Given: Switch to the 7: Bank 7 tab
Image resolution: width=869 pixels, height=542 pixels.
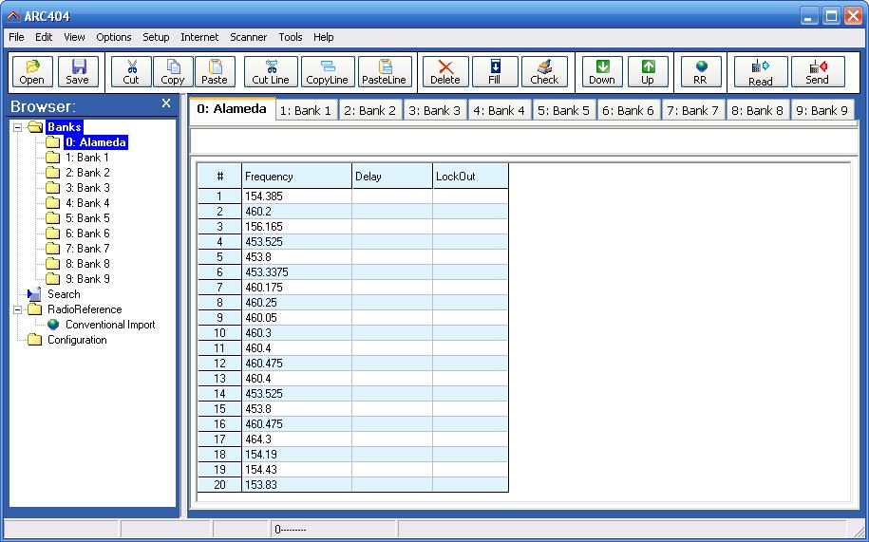Looking at the screenshot, I should point(692,111).
